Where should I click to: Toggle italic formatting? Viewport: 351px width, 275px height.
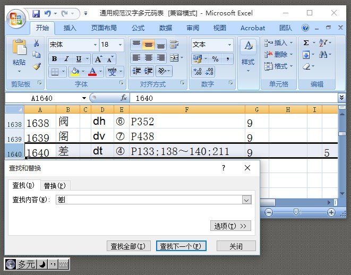[x=66, y=59]
